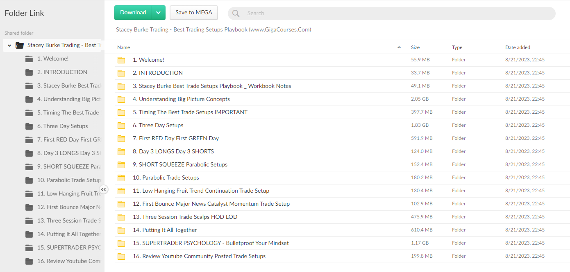This screenshot has height=272, width=570.
Task: Click Save to MEGA button
Action: pos(194,13)
